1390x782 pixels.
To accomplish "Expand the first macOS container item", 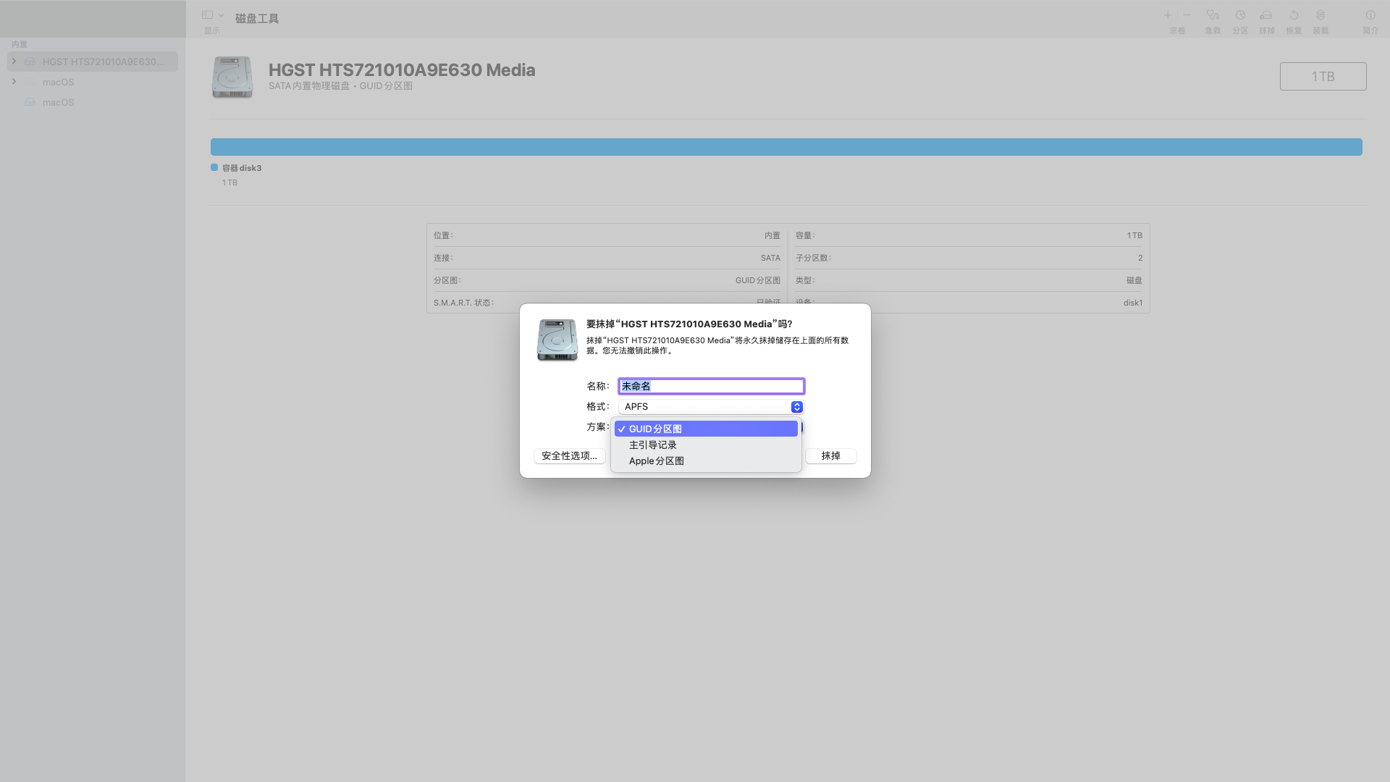I will tap(14, 82).
